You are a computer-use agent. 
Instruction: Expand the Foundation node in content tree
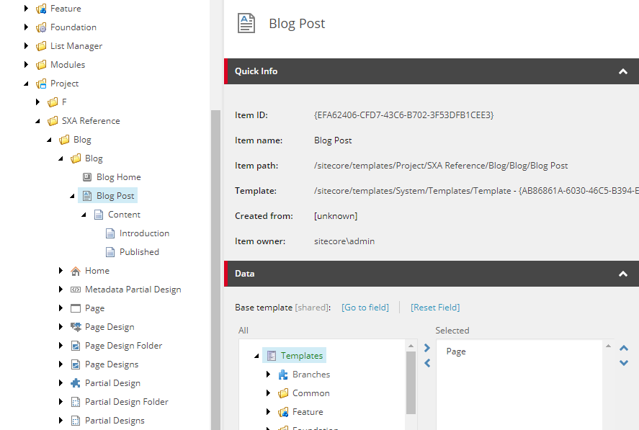click(x=26, y=27)
